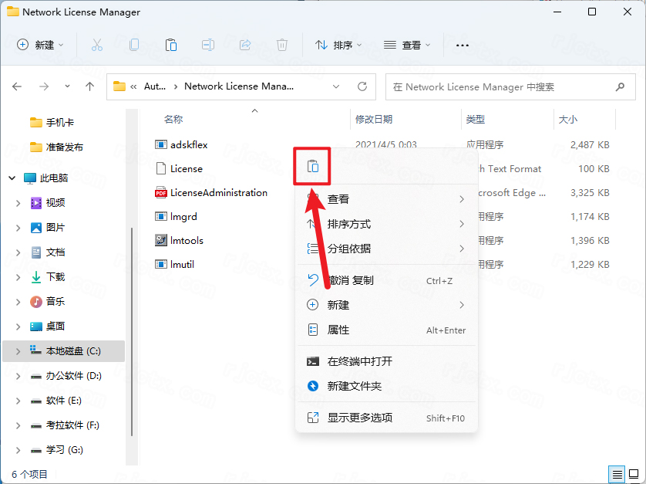Screen dimensions: 646x484
Task: Open the 新建 dropdown in toolbar
Action: click(x=41, y=45)
